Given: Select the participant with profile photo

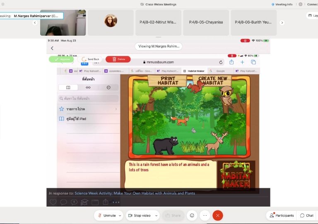Looking at the screenshot, I should coord(111,22).
